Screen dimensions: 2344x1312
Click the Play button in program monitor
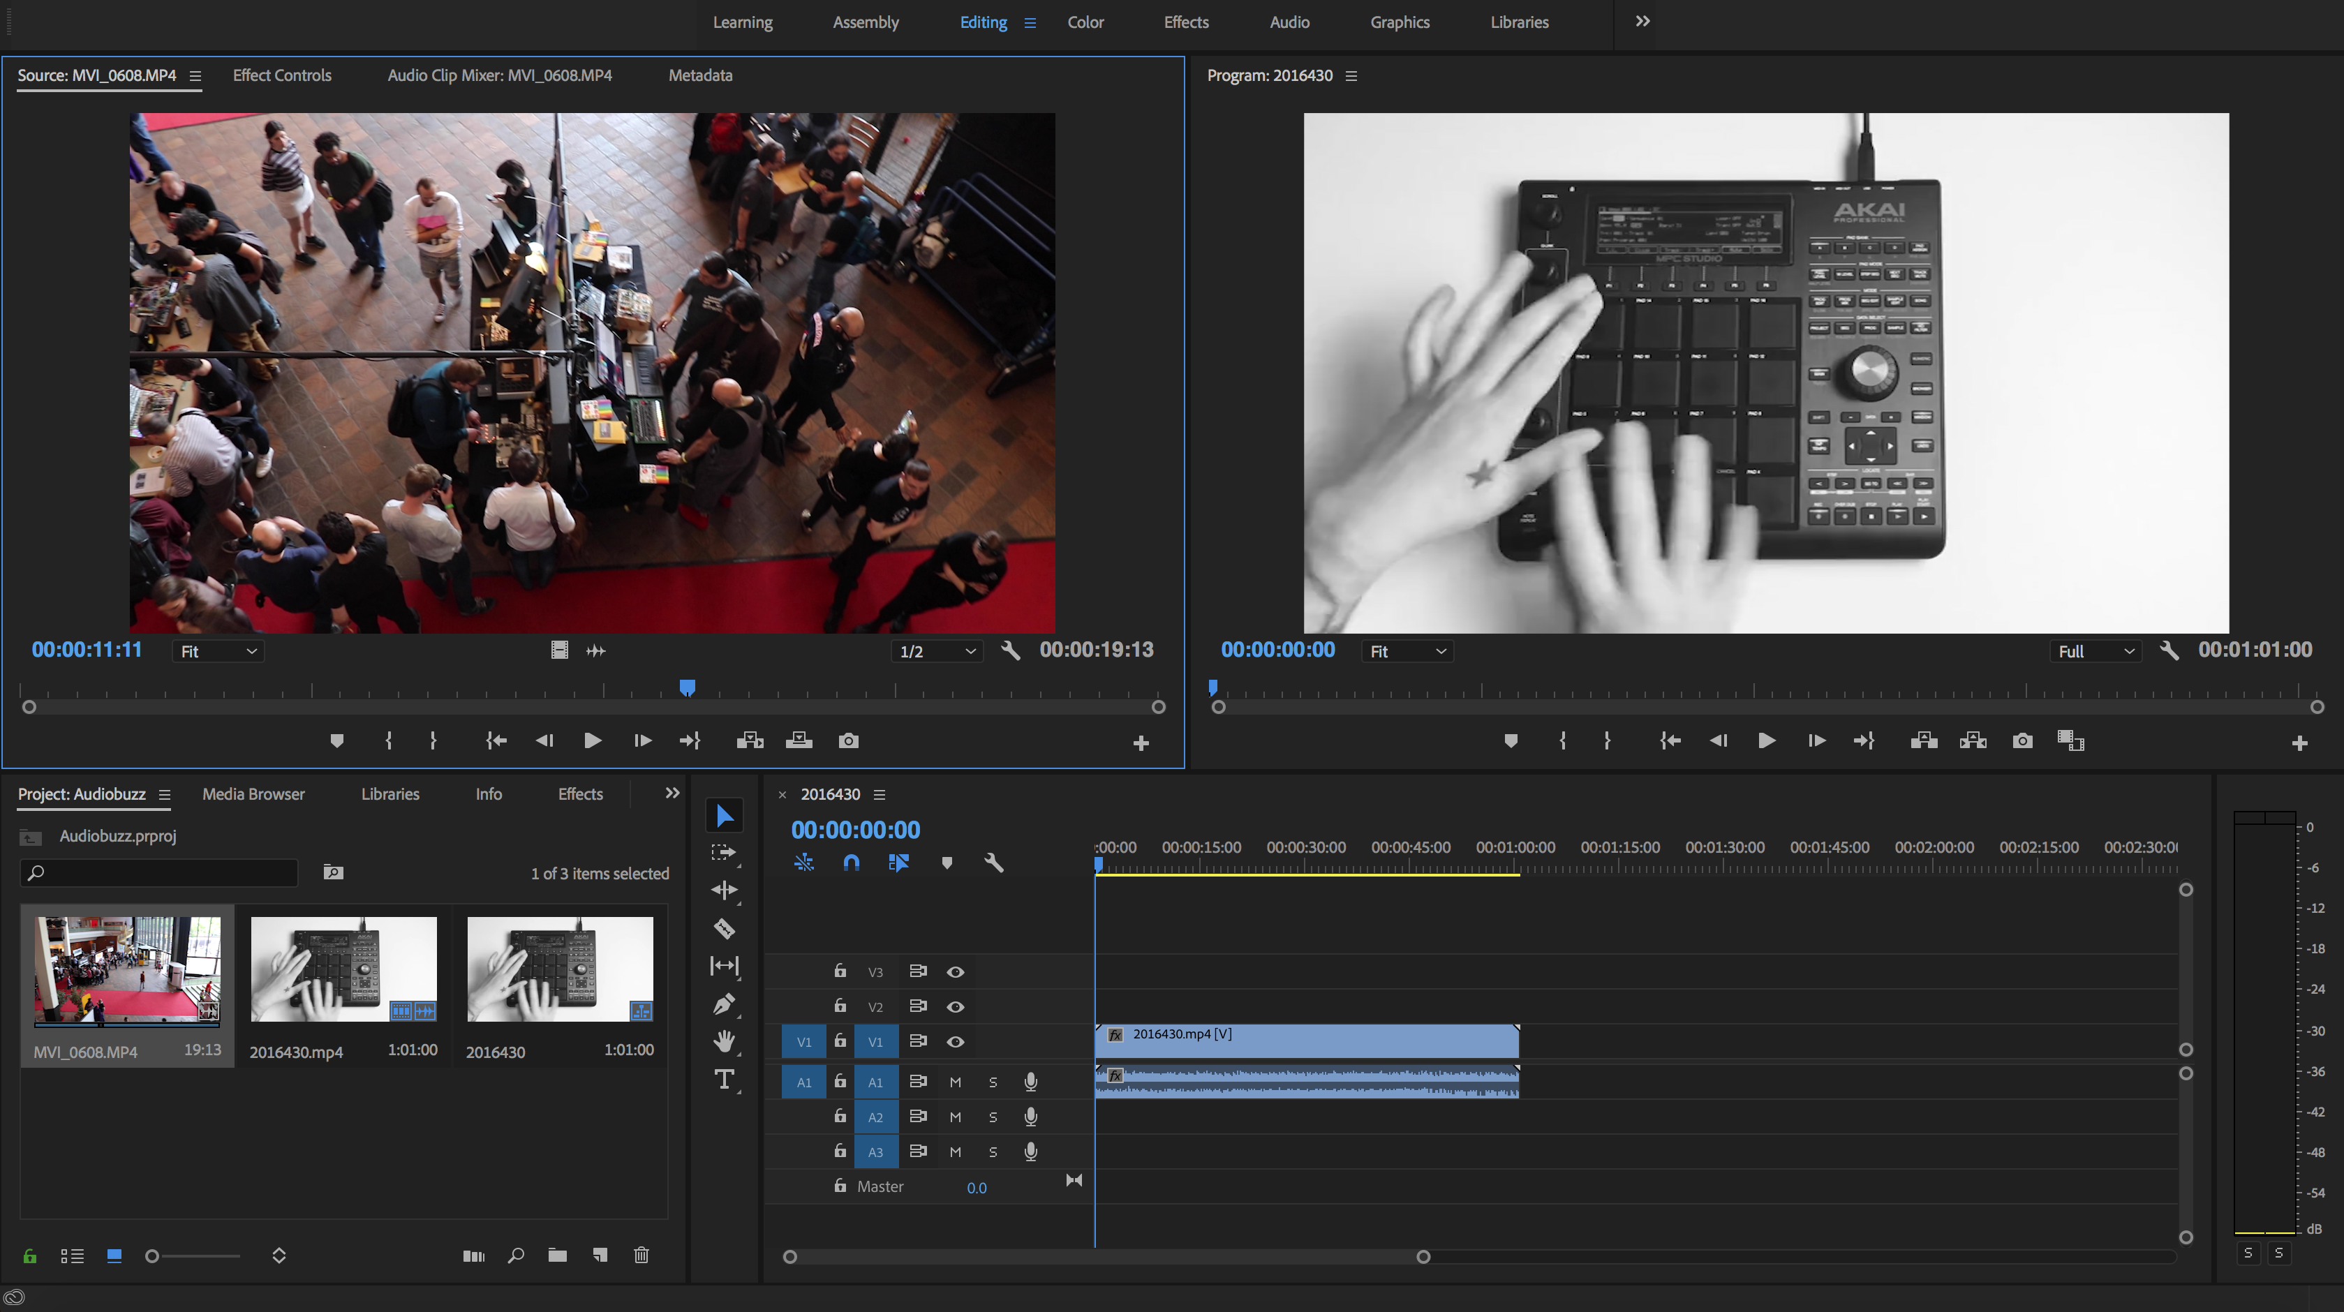[x=1766, y=740]
